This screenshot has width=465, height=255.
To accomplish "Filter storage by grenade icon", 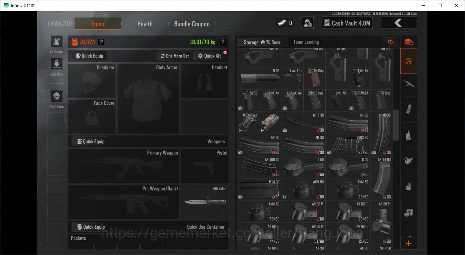I will [x=409, y=187].
